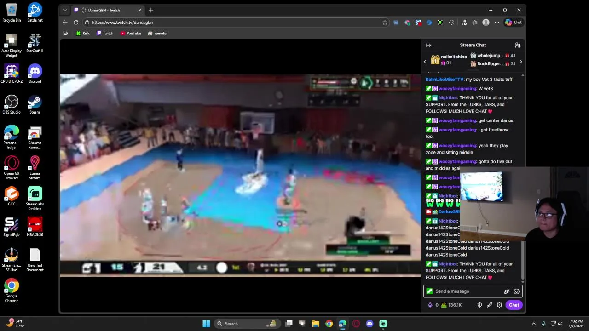Open Edge media control music icon
Image resolution: width=589 pixels, height=331 pixels.
pos(464,22)
